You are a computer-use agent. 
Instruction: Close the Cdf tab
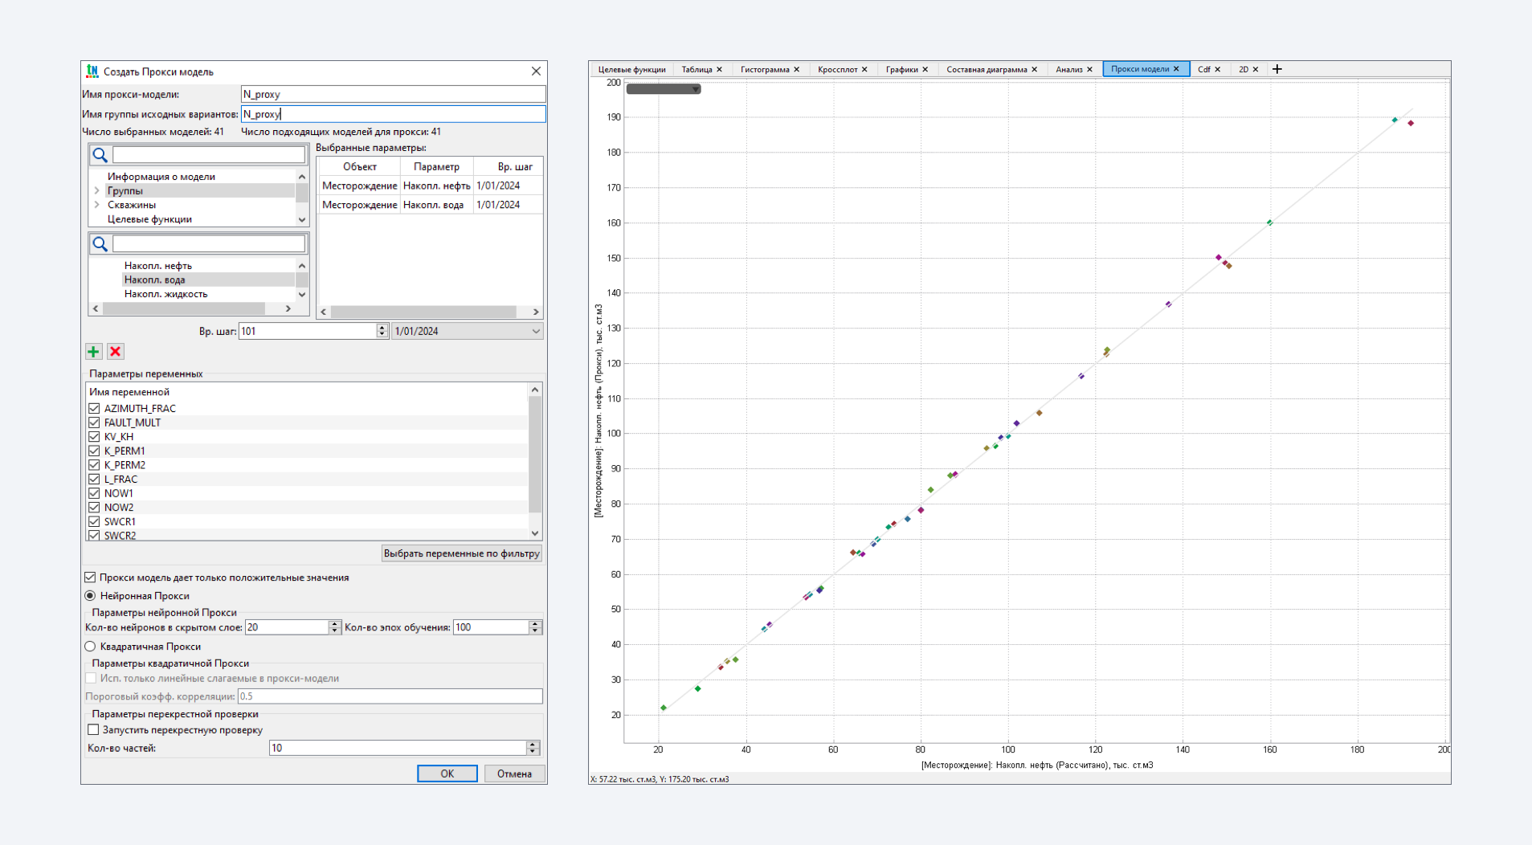pos(1217,69)
